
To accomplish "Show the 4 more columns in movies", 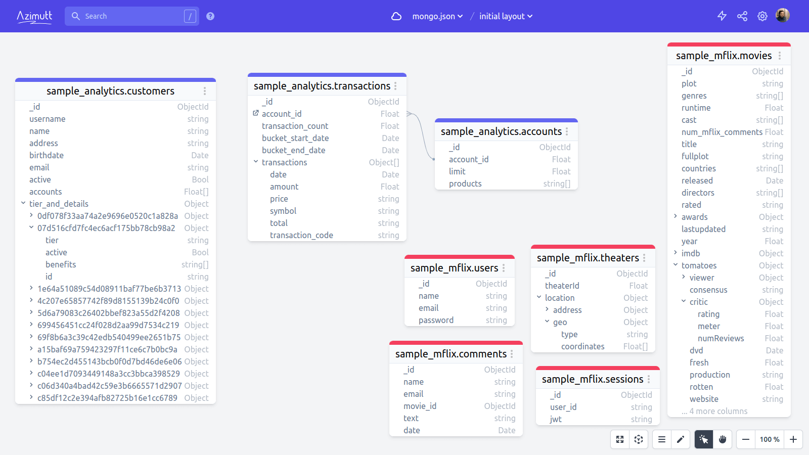I will click(714, 411).
